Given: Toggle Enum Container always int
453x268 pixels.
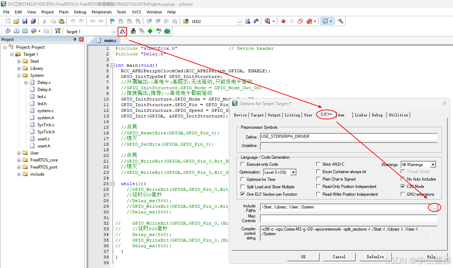Looking at the screenshot, I should (318, 172).
